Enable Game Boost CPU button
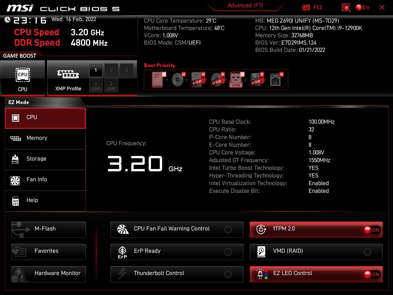The width and height of the screenshot is (393, 295). click(x=23, y=78)
